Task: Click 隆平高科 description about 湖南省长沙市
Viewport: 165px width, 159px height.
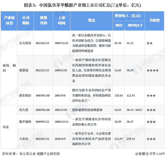Action: pyautogui.click(x=91, y=122)
